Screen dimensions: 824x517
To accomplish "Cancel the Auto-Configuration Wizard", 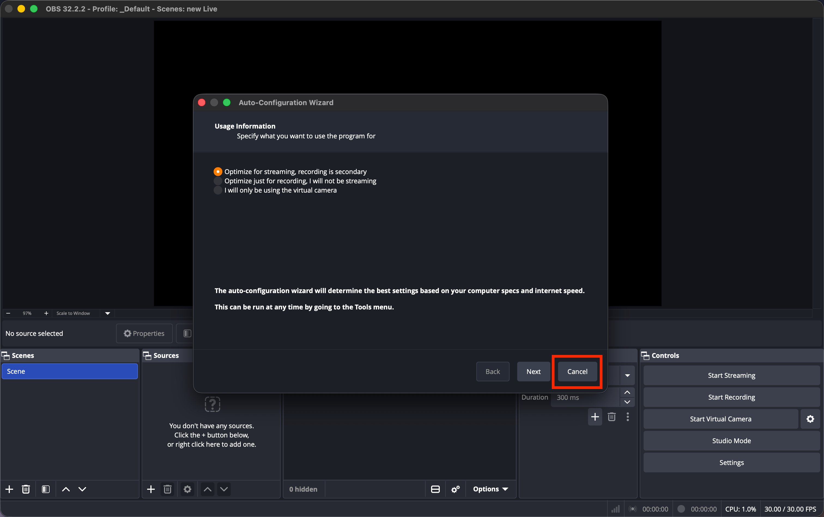I will tap(577, 372).
